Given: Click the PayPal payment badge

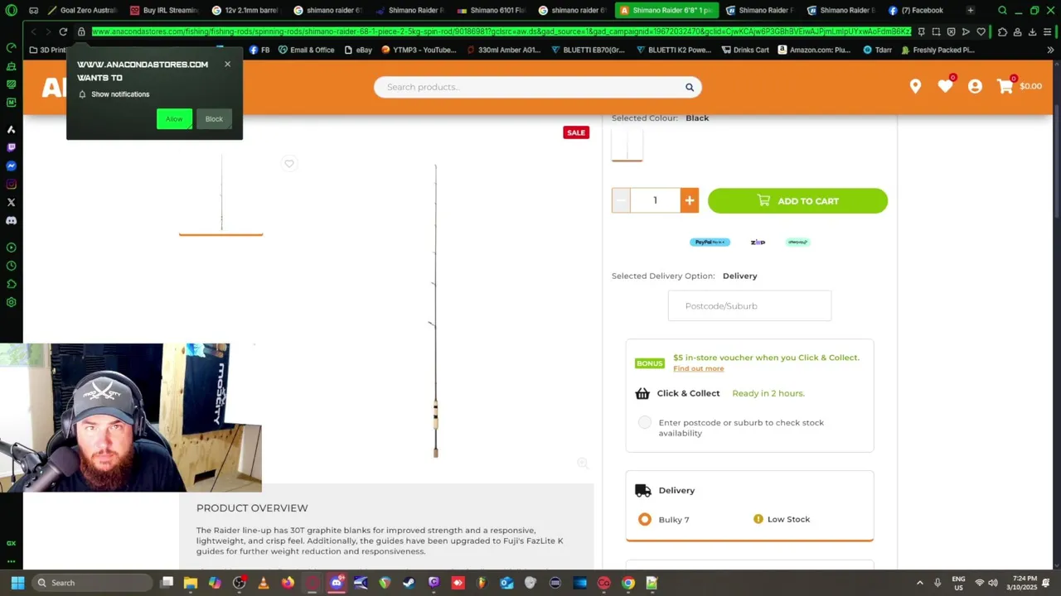Looking at the screenshot, I should [x=710, y=242].
